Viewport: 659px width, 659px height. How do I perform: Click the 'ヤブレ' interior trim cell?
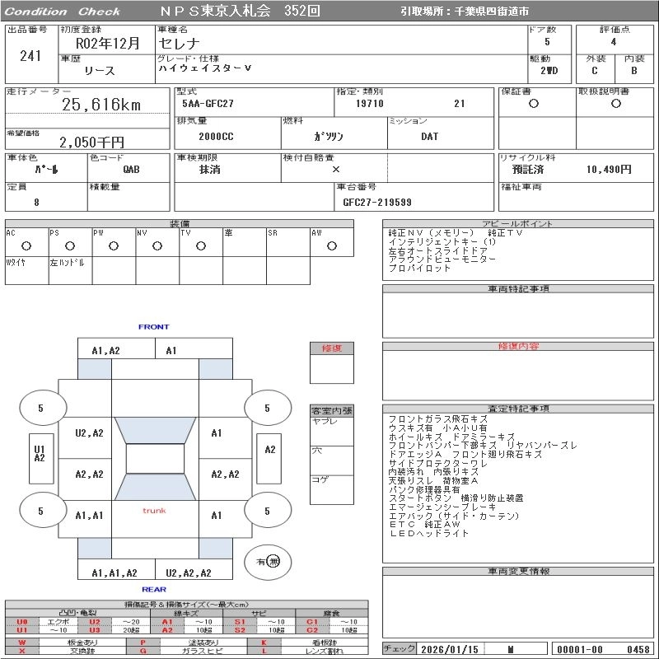click(x=332, y=431)
